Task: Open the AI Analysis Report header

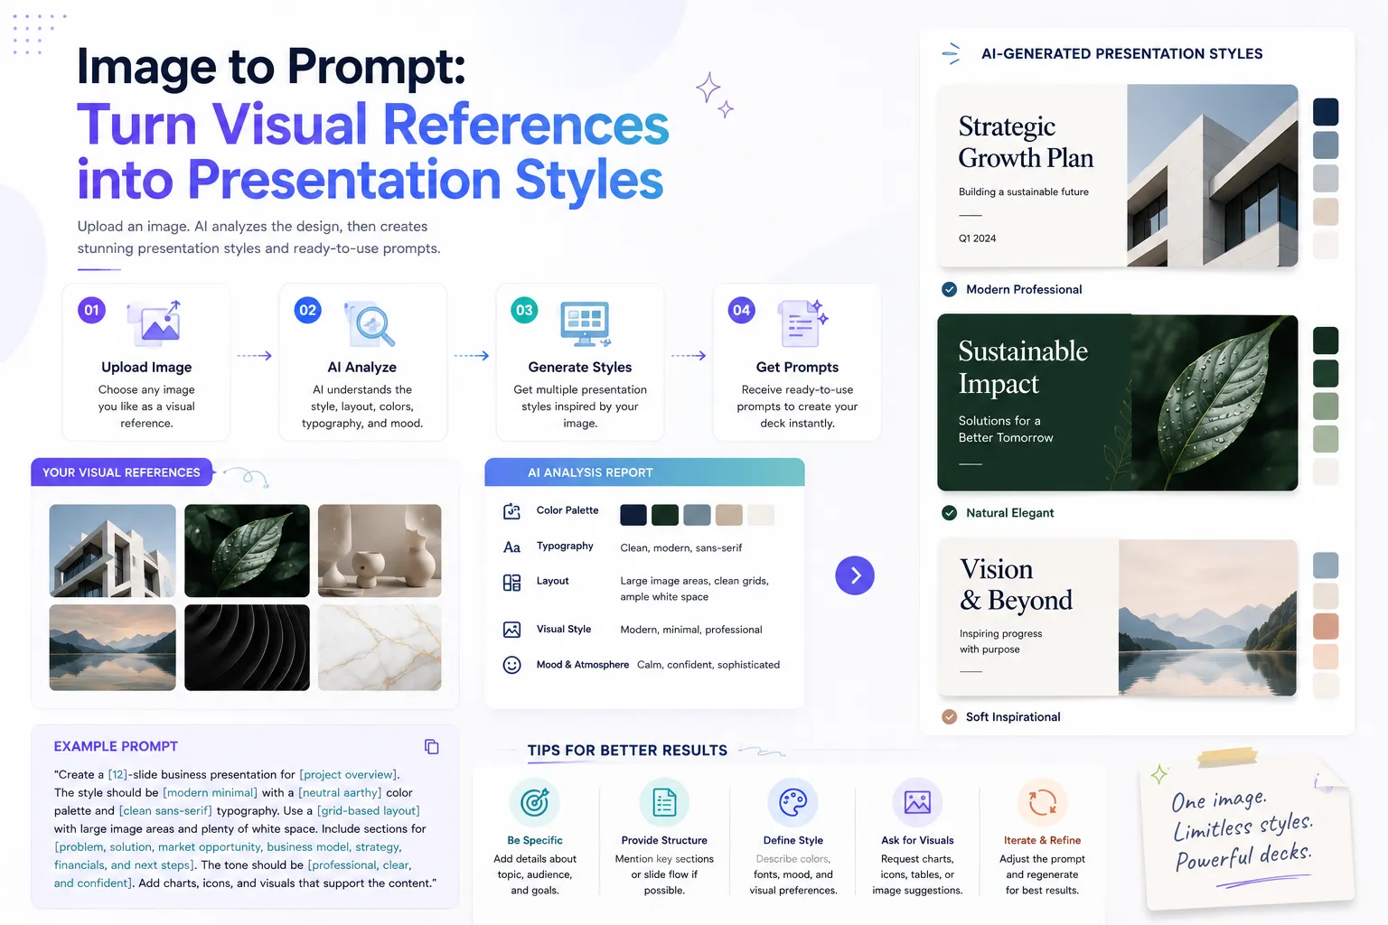Action: pyautogui.click(x=644, y=472)
